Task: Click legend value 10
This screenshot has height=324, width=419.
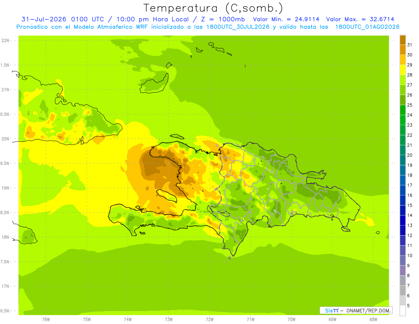Action: click(410, 255)
